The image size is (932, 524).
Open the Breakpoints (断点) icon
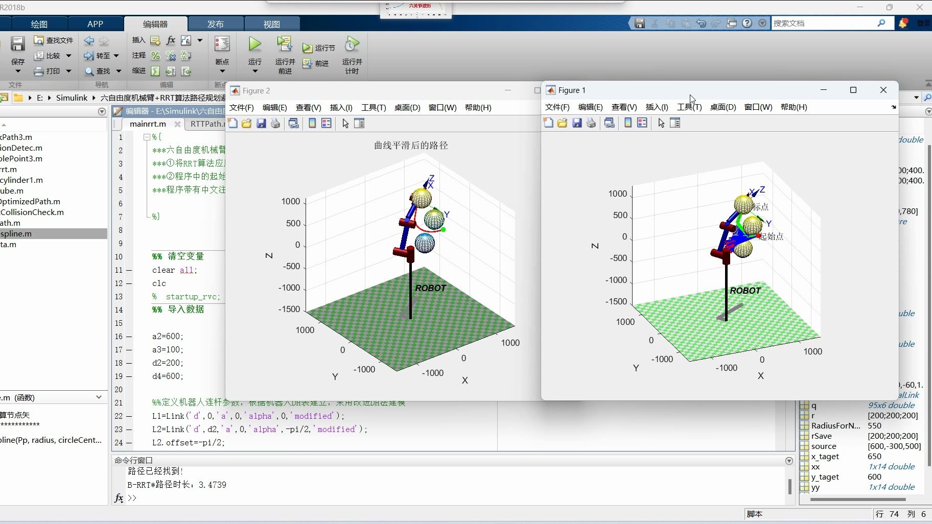pos(222,44)
